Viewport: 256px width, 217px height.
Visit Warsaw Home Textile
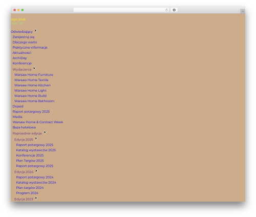31,80
